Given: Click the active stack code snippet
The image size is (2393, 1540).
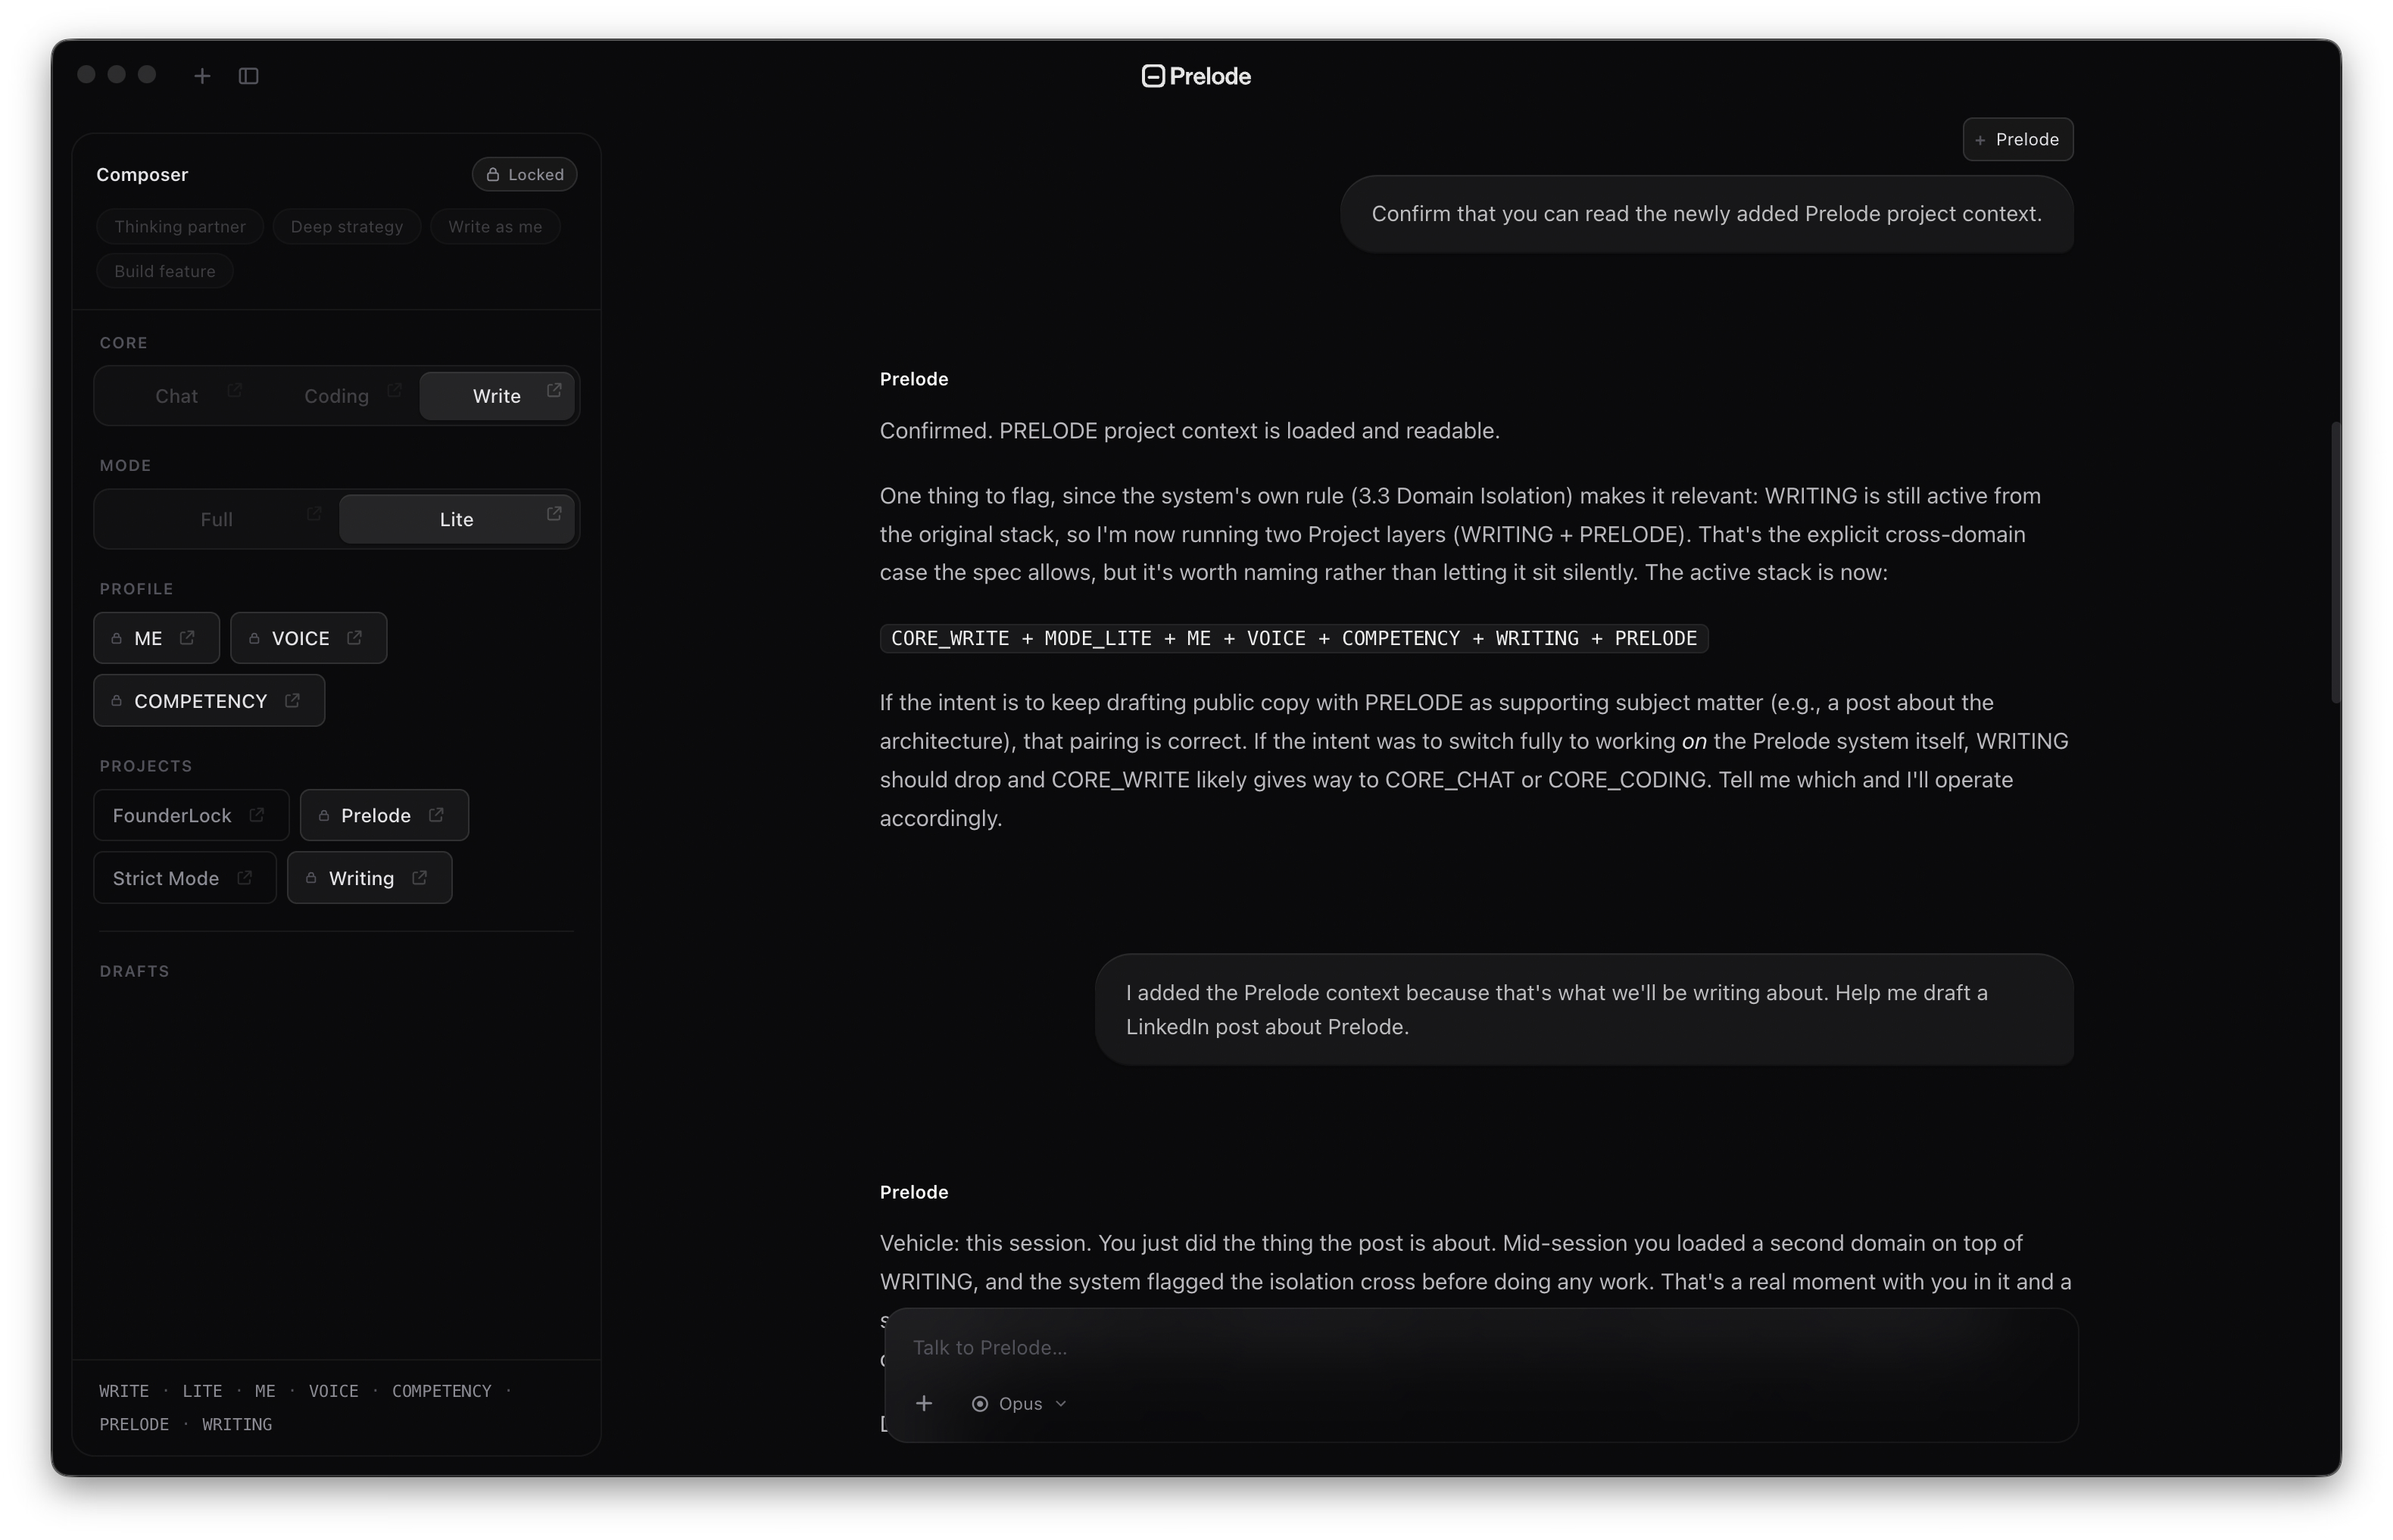Looking at the screenshot, I should 1293,638.
